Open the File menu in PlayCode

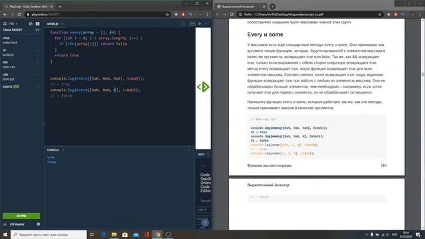(13, 24)
